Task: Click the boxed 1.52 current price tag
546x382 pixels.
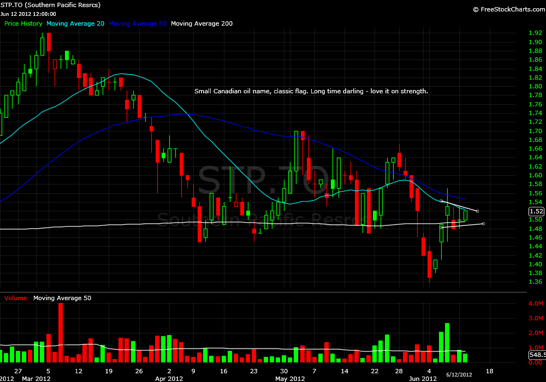Action: tap(536, 211)
